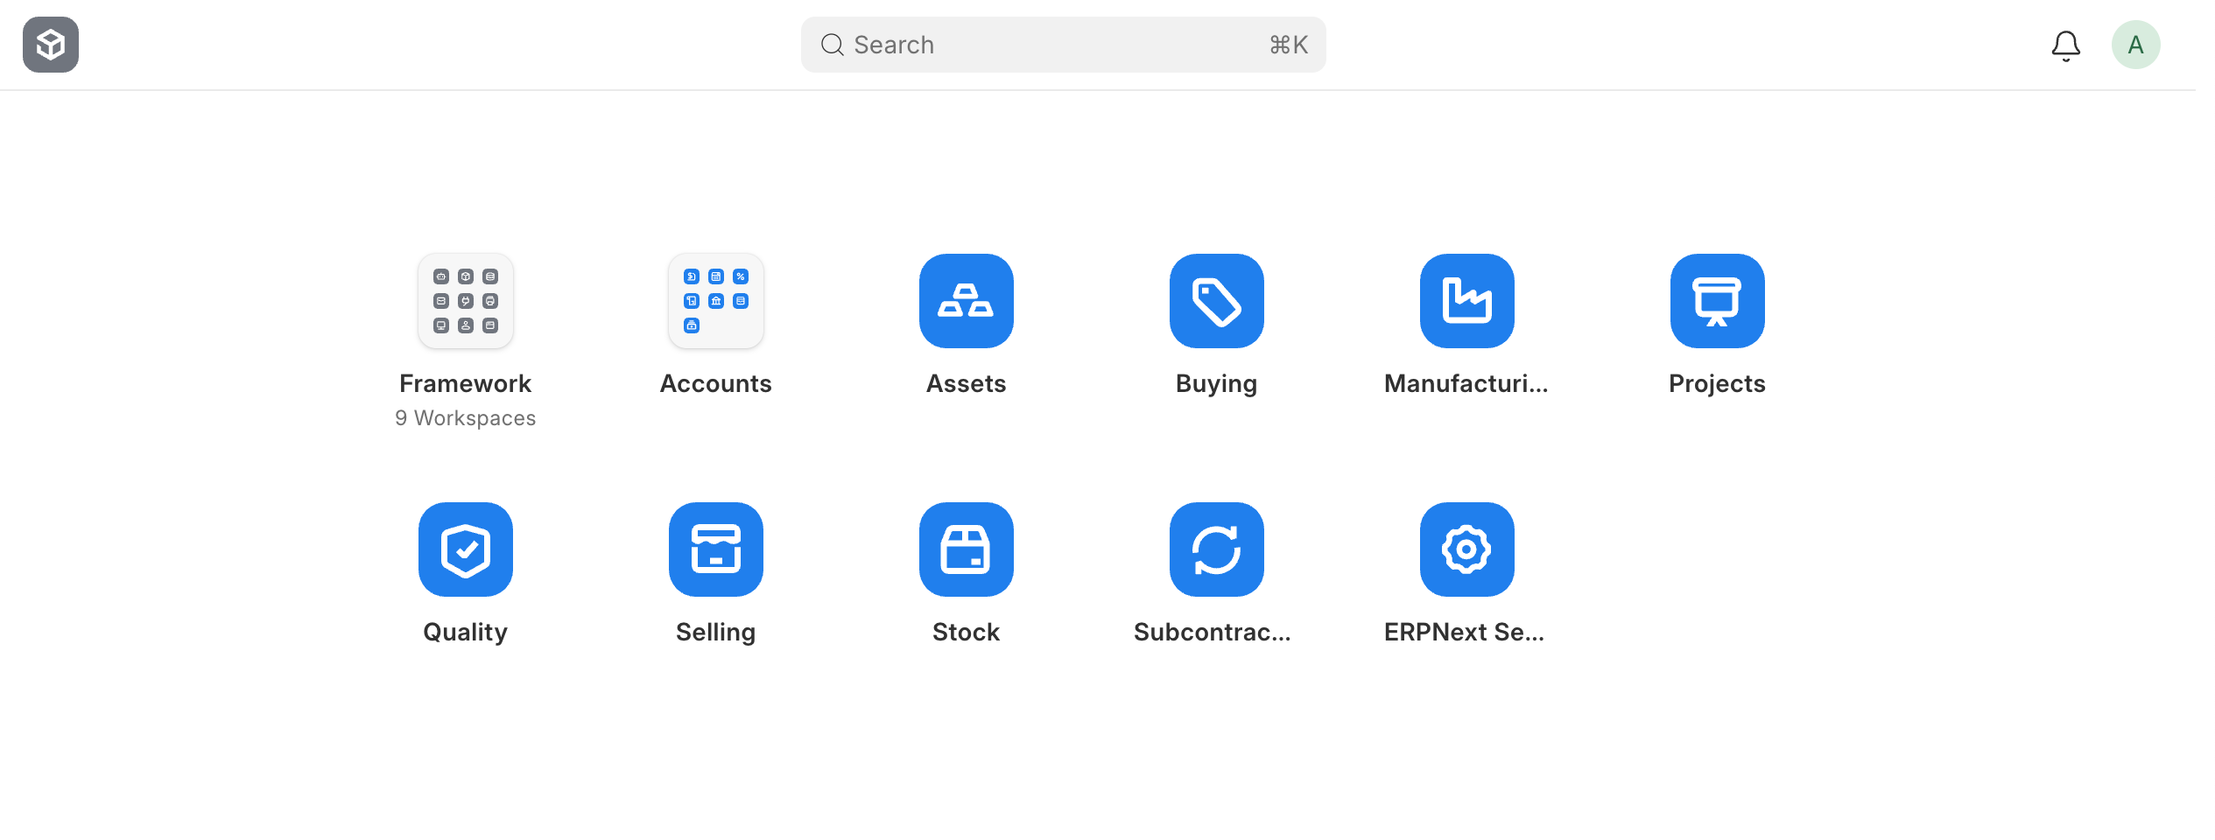Open the Subcontracting workspace icon
The height and width of the screenshot is (840, 2215).
coord(1216,549)
